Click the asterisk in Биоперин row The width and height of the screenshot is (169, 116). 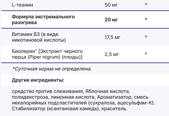pos(146,54)
